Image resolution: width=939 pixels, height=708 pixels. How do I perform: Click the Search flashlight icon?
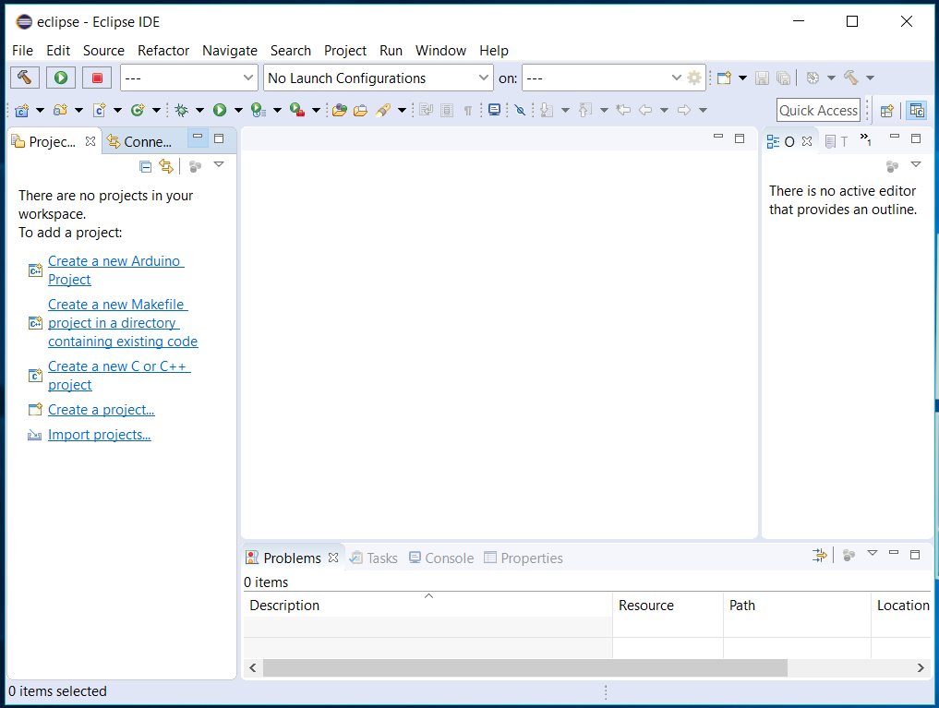click(x=383, y=110)
